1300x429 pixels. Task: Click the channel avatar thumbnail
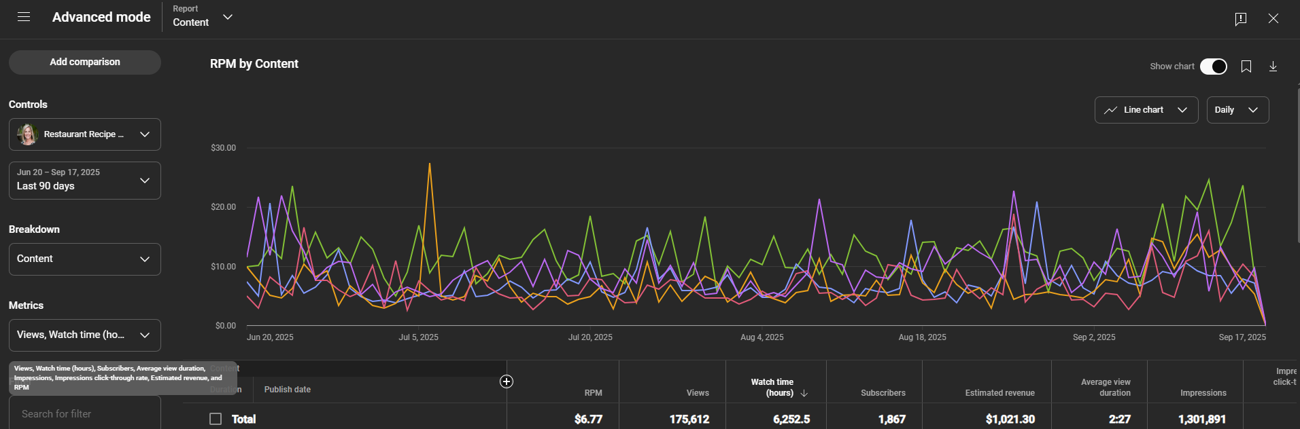[x=27, y=134]
